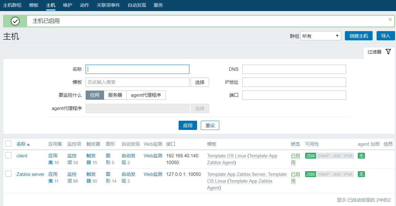Click the filter funnel icon
The image size is (396, 206).
[x=388, y=52]
